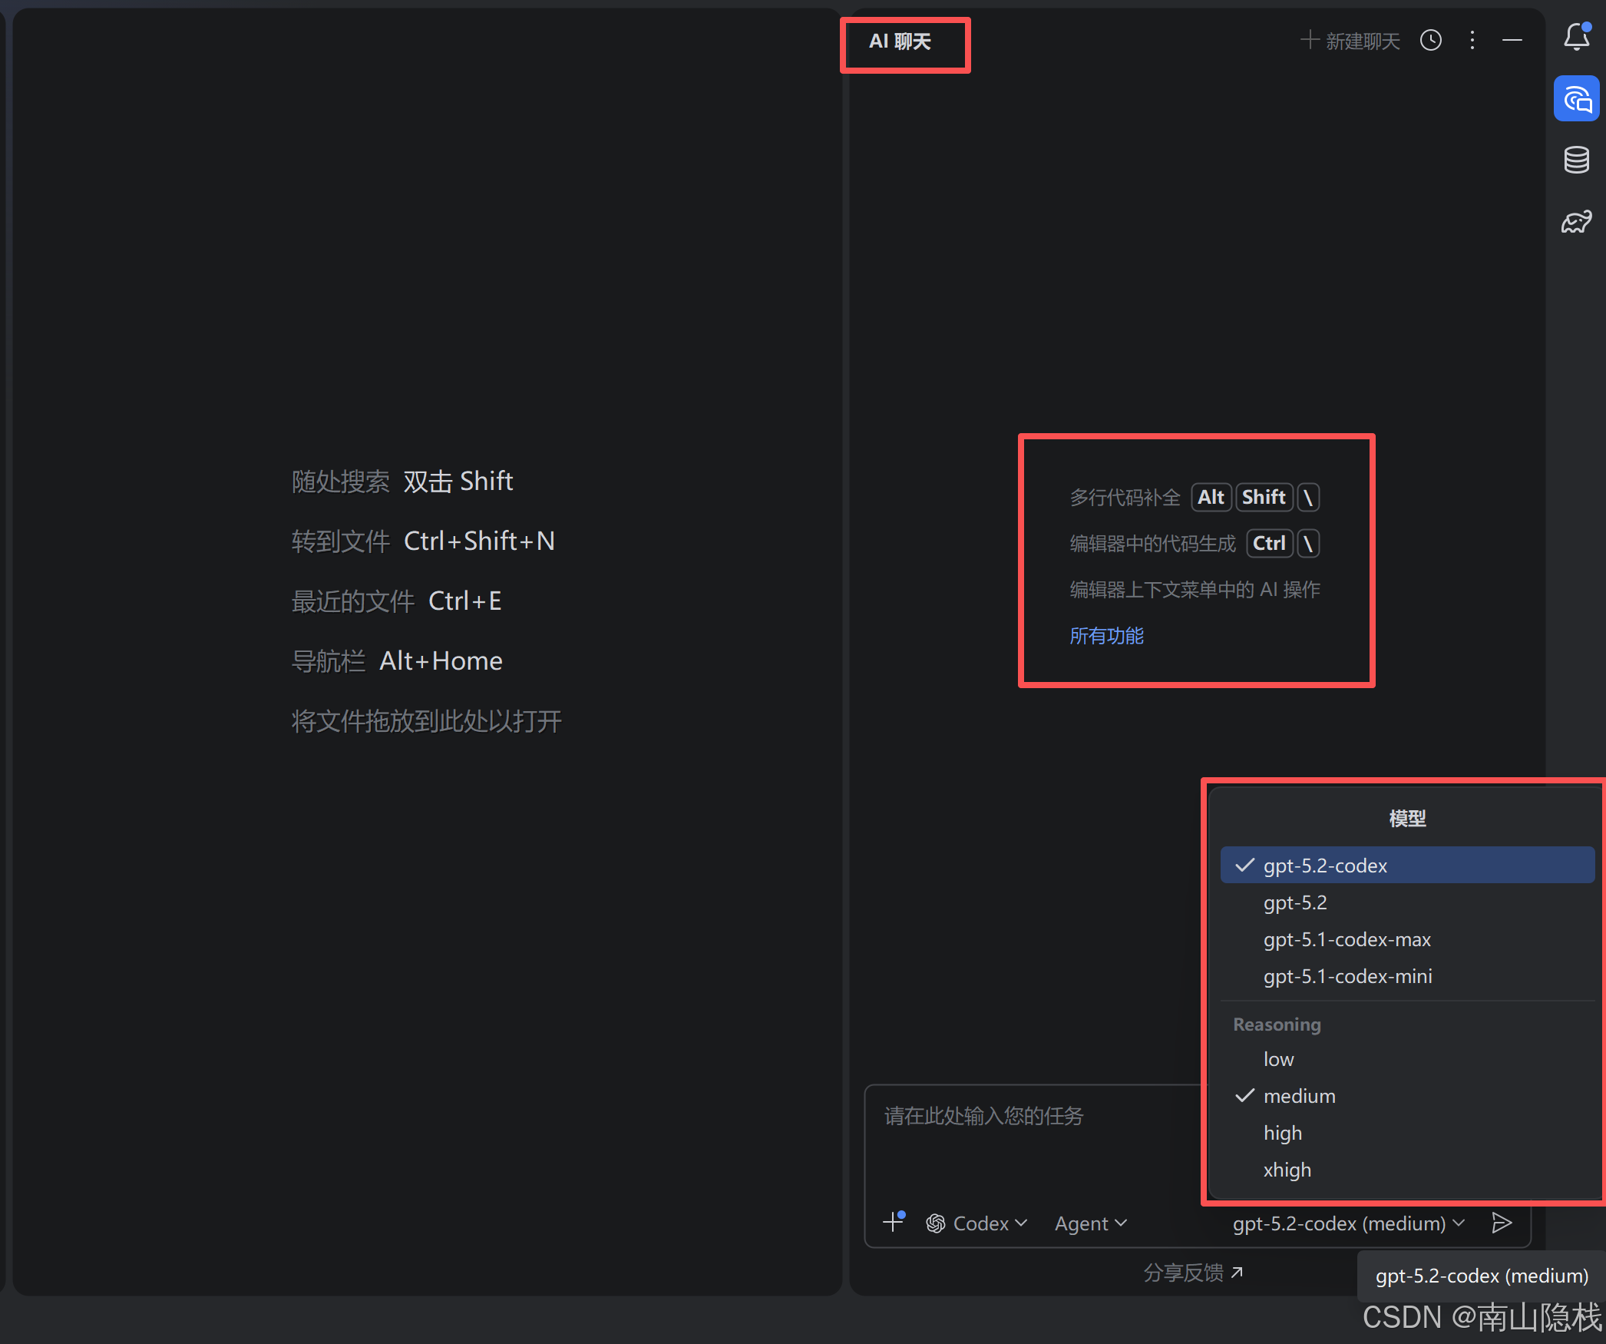Expand the Codex provider dropdown
Image resolution: width=1606 pixels, height=1344 pixels.
click(976, 1223)
